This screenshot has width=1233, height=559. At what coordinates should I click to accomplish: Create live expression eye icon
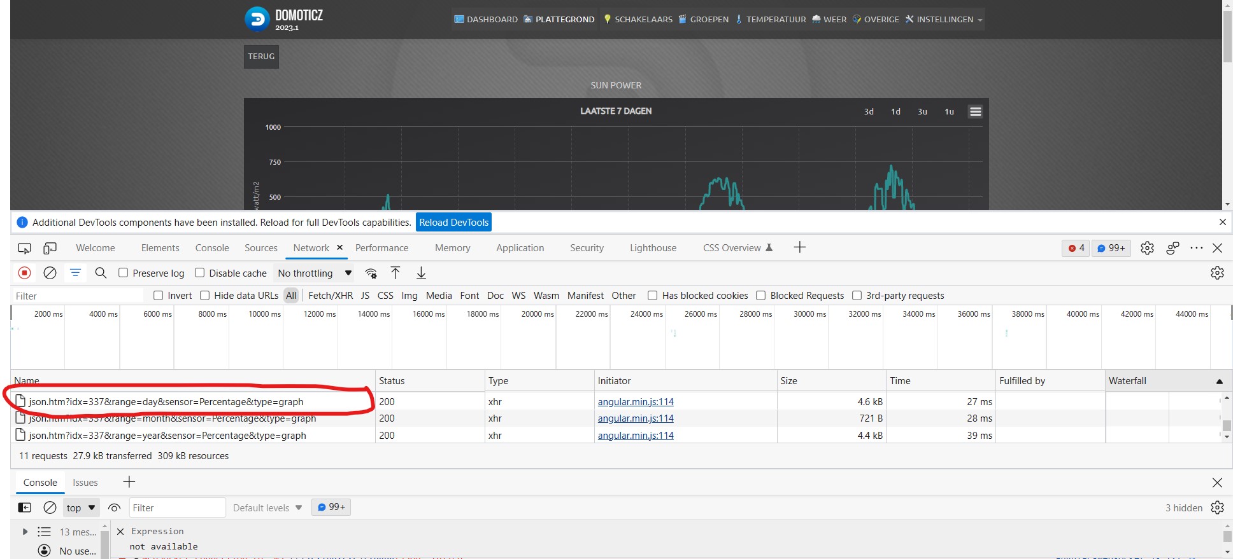click(115, 507)
